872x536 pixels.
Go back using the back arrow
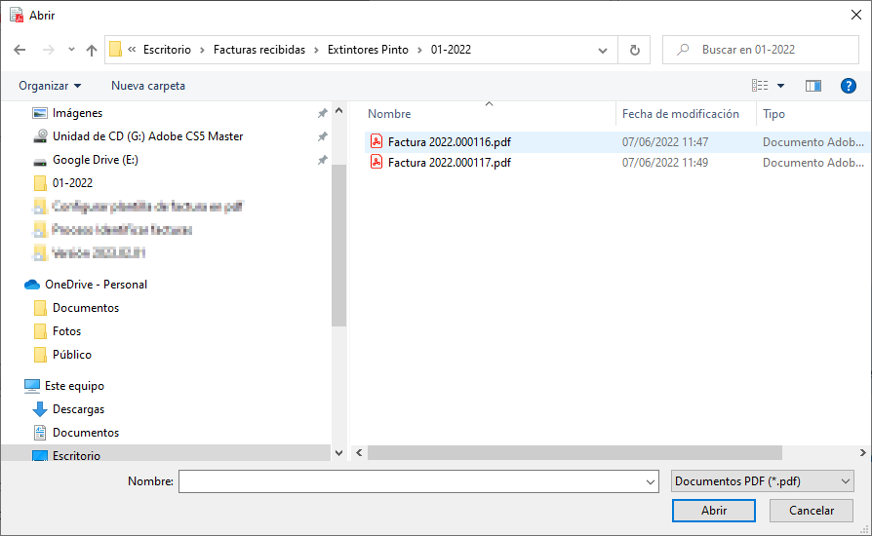(x=20, y=50)
